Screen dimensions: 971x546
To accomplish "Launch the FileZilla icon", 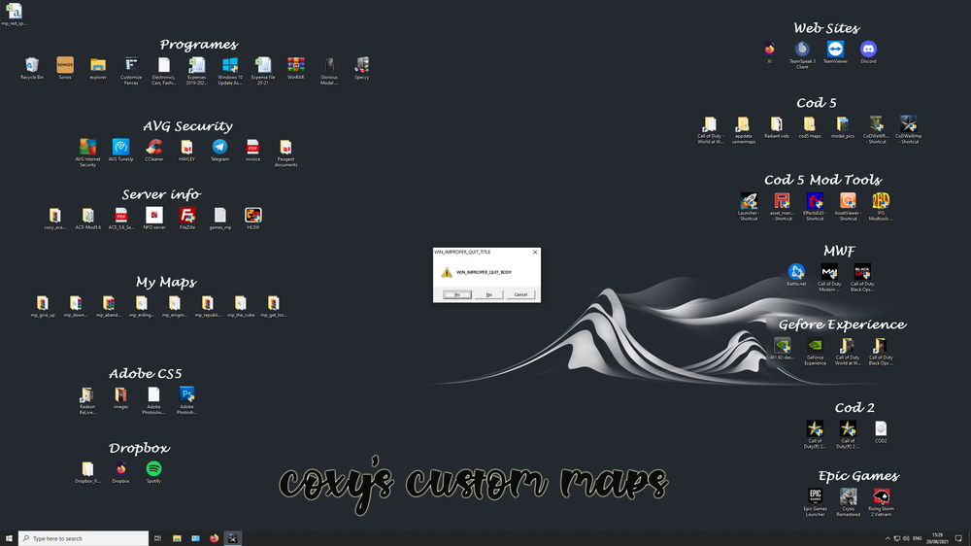I will [x=187, y=219].
